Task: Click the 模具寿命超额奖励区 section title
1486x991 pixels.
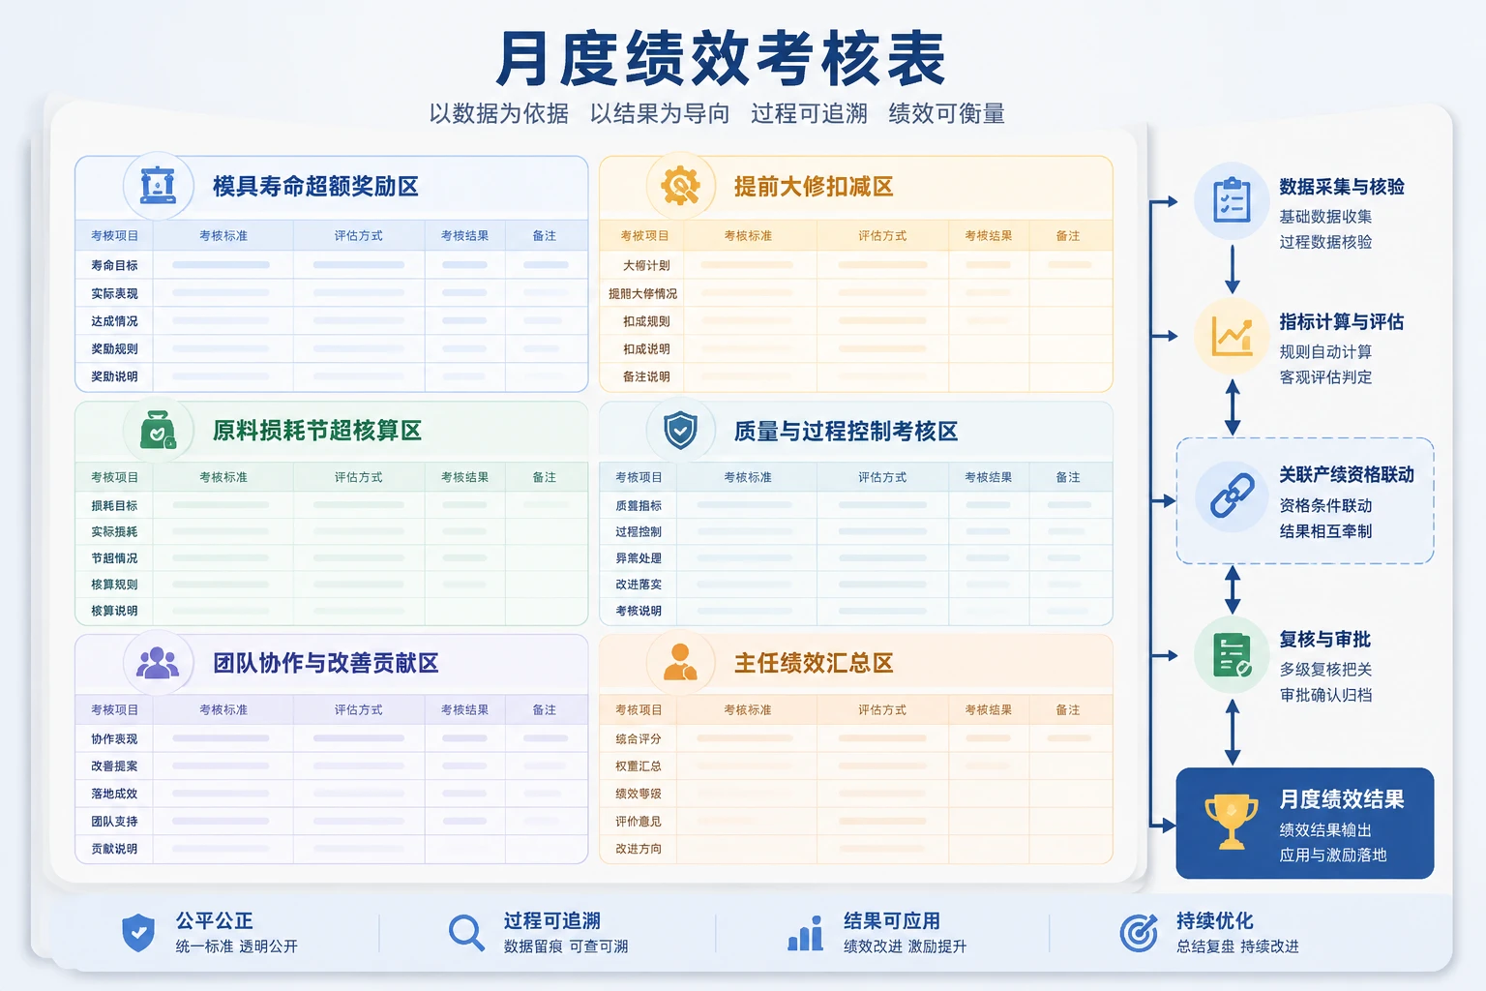Action: click(x=315, y=186)
